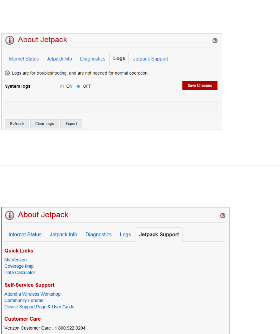Click the Self-Service Support heading

pos(29,285)
